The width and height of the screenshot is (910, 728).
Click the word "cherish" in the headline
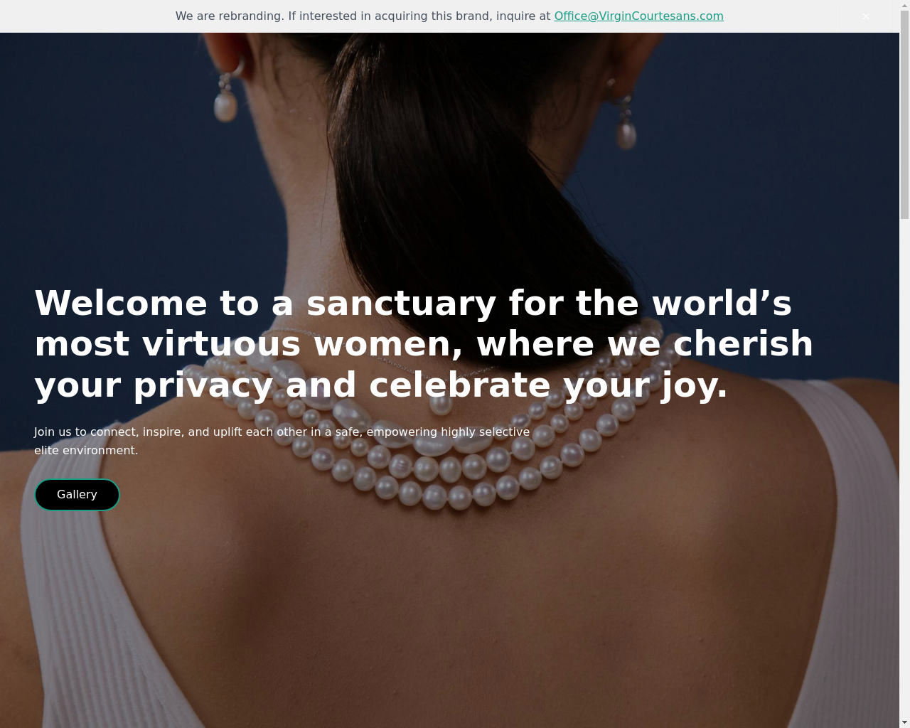[743, 344]
